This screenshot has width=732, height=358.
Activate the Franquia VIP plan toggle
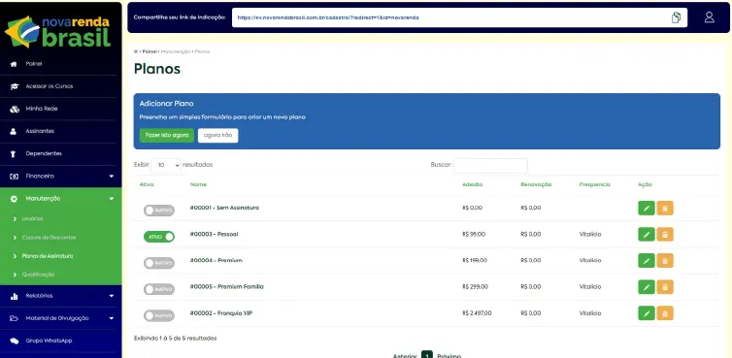[x=159, y=316]
